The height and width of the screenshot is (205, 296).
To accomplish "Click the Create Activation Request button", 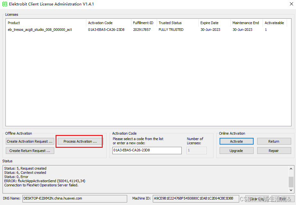I will coord(30,141).
